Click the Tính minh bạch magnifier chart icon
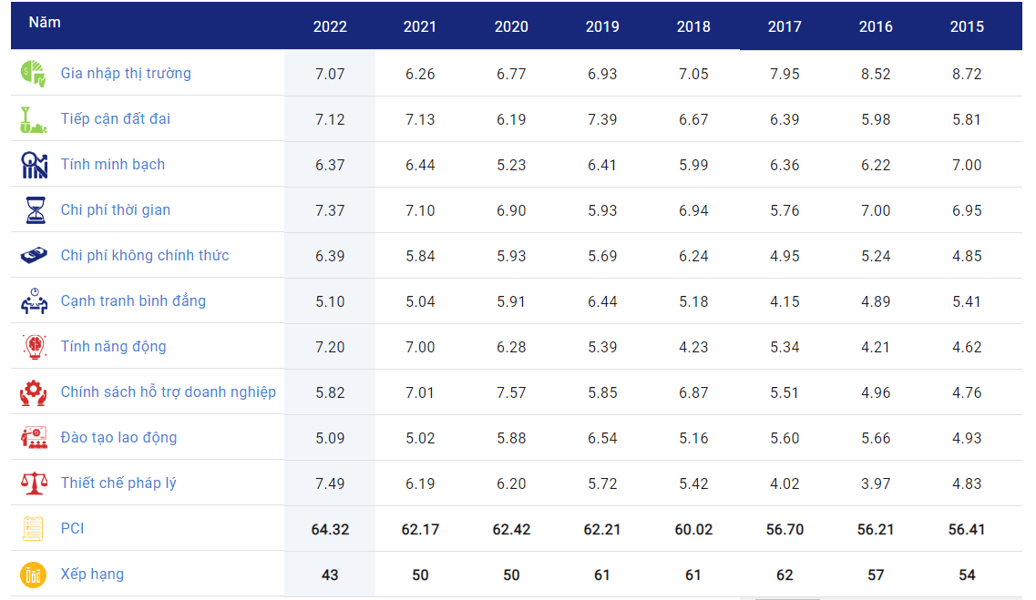Image resolution: width=1036 pixels, height=600 pixels. 34,165
